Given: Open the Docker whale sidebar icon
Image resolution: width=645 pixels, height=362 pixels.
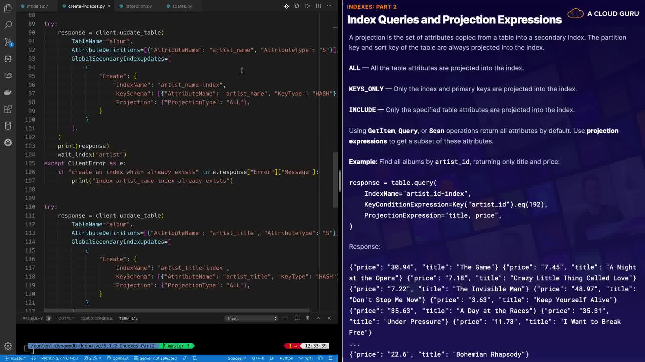Looking at the screenshot, I should click(8, 92).
